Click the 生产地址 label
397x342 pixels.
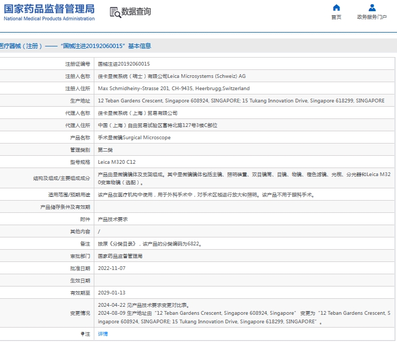(x=80, y=101)
